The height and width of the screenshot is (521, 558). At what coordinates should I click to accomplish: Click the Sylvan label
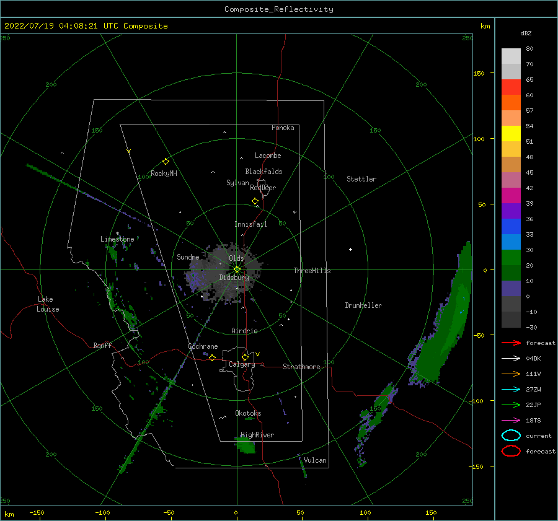pos(237,183)
